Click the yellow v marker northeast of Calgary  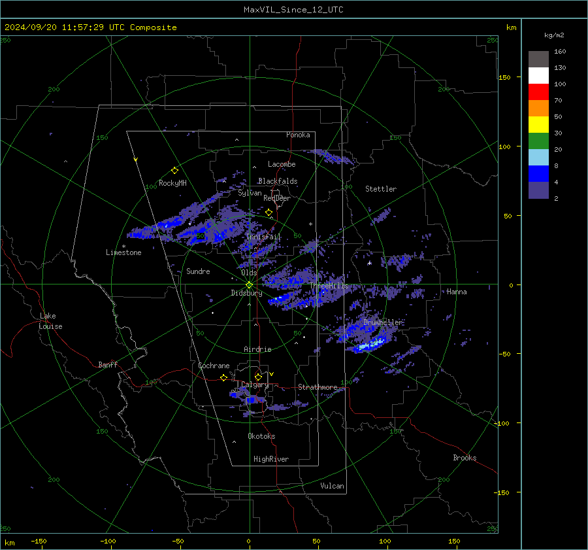271,374
